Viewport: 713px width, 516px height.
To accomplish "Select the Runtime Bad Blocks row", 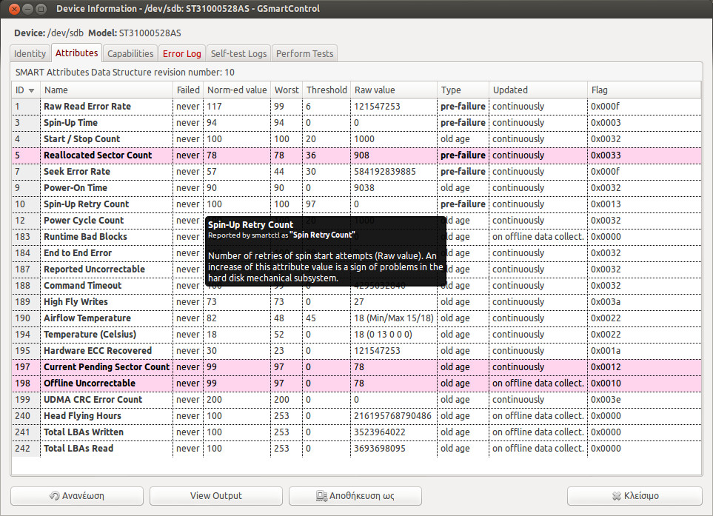I will [357, 237].
